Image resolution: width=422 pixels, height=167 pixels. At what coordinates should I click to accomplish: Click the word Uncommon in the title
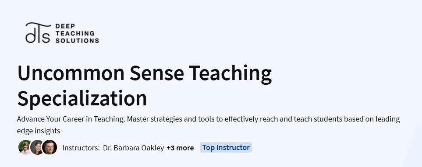[x=71, y=73]
